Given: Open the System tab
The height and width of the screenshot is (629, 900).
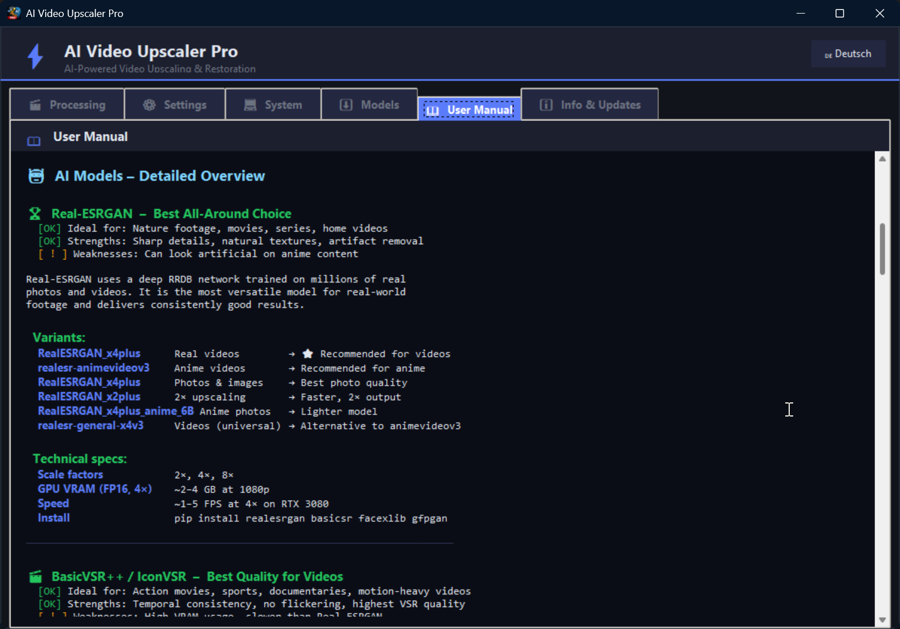Looking at the screenshot, I should tap(273, 105).
